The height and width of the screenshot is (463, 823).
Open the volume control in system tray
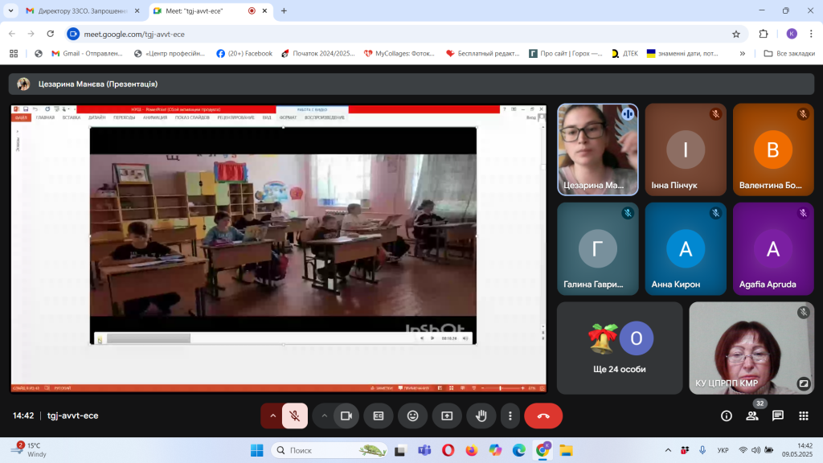(755, 450)
